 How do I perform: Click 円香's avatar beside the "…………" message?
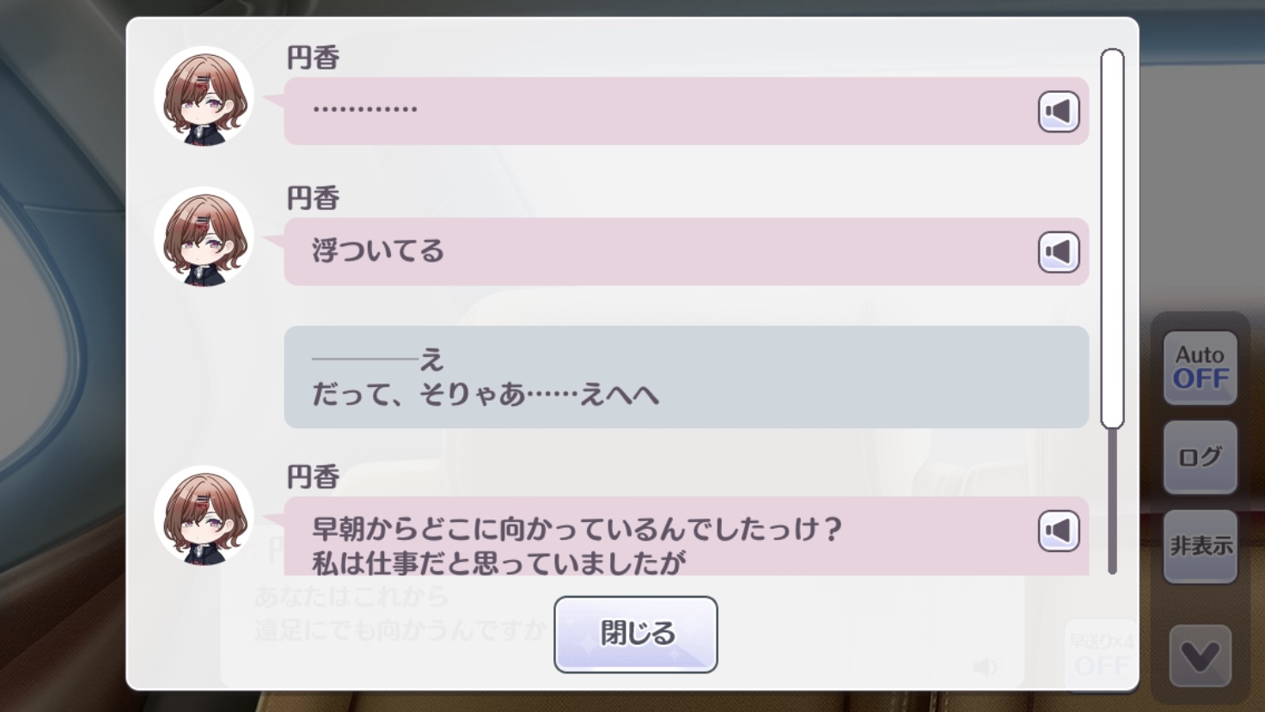pos(204,96)
